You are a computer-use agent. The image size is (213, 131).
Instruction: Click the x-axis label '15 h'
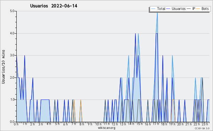tap(140, 124)
